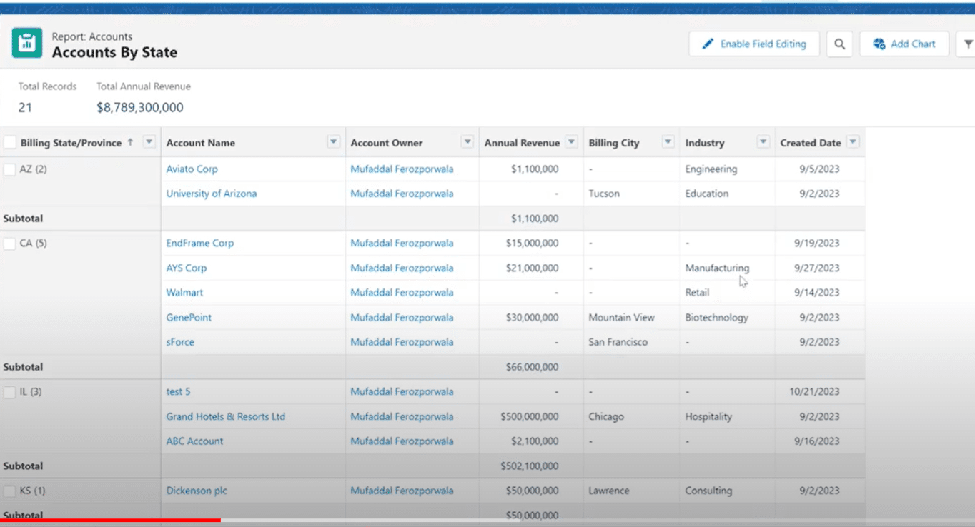Open Industry column dropdown
This screenshot has height=527, width=975.
point(763,142)
